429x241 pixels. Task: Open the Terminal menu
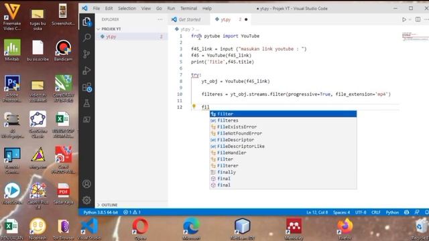(188, 9)
